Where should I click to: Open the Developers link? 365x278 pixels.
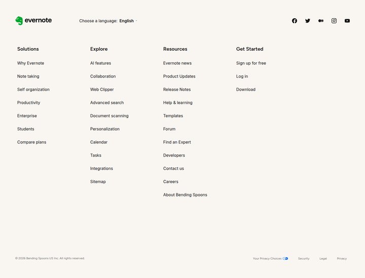pyautogui.click(x=174, y=155)
